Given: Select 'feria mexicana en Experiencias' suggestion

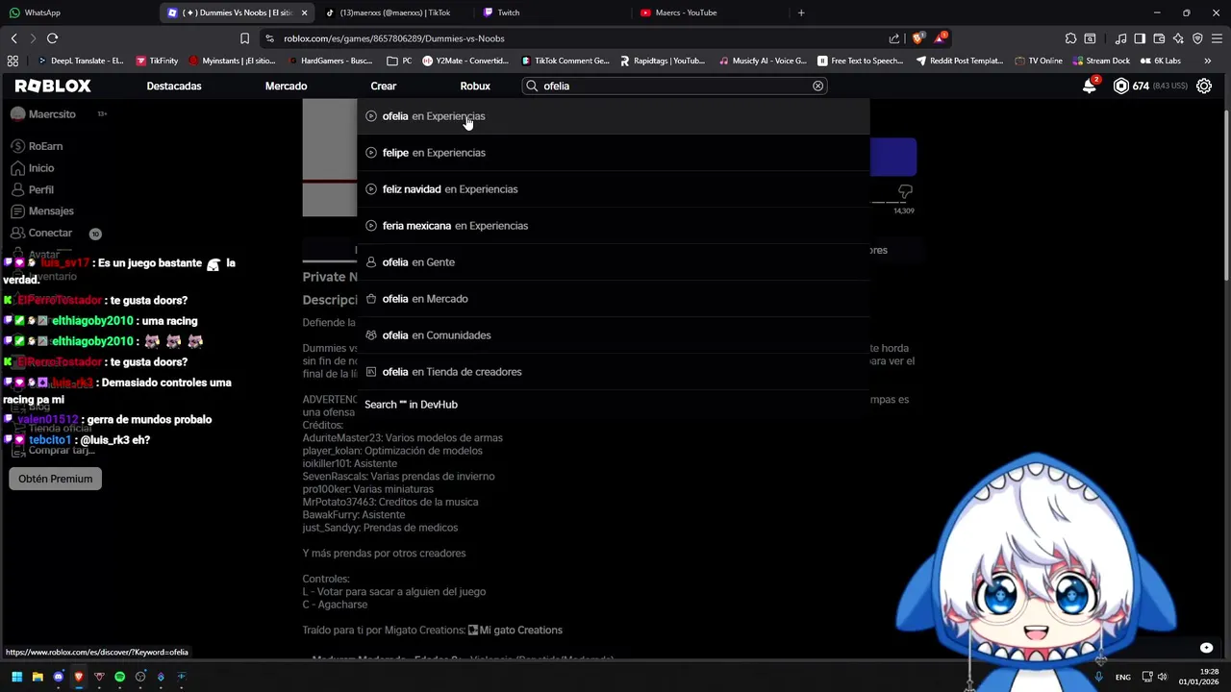Looking at the screenshot, I should 614,226.
